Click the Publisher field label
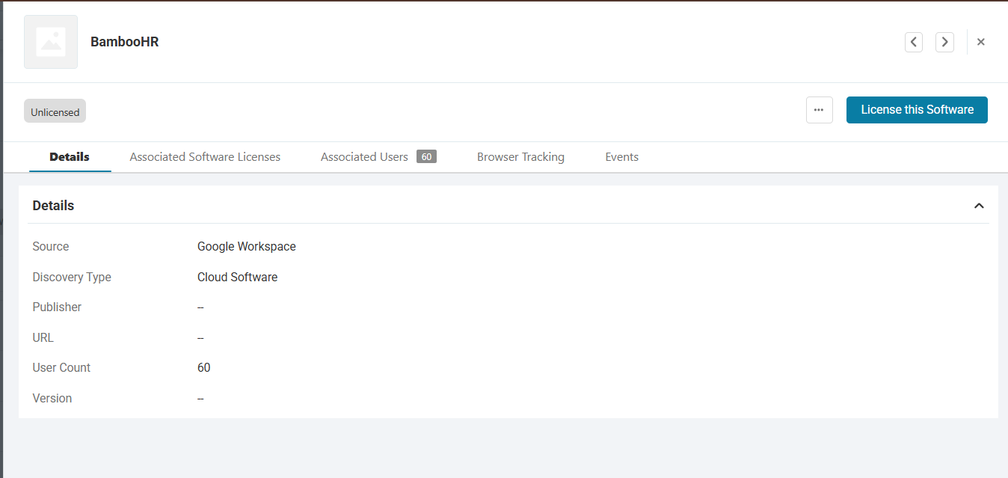This screenshot has width=1008, height=478. click(x=57, y=307)
